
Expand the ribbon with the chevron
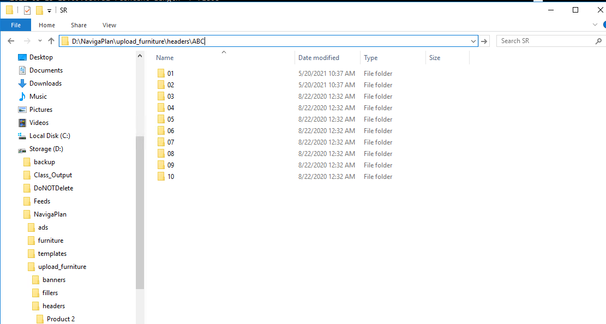coord(595,25)
